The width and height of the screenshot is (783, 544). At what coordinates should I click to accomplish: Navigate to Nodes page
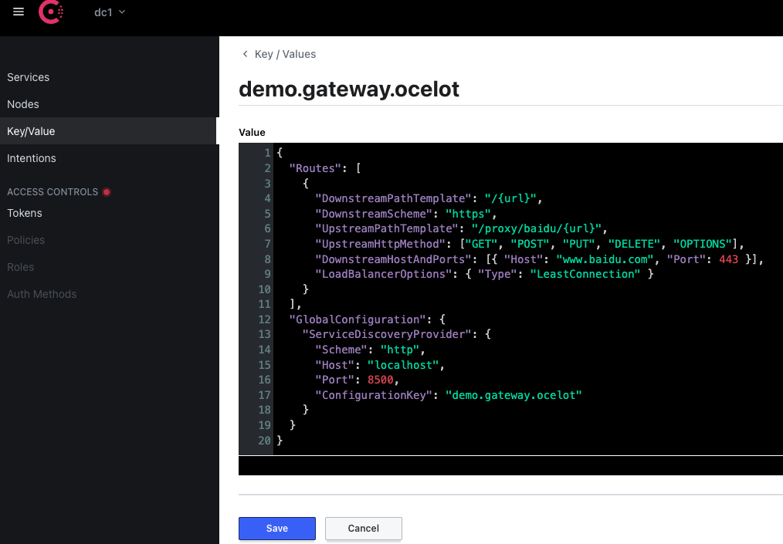click(23, 104)
